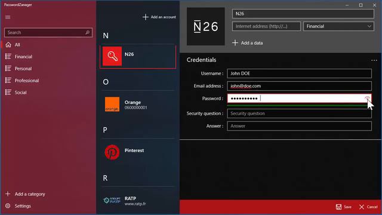Reveal password with the eye icon

pyautogui.click(x=367, y=99)
